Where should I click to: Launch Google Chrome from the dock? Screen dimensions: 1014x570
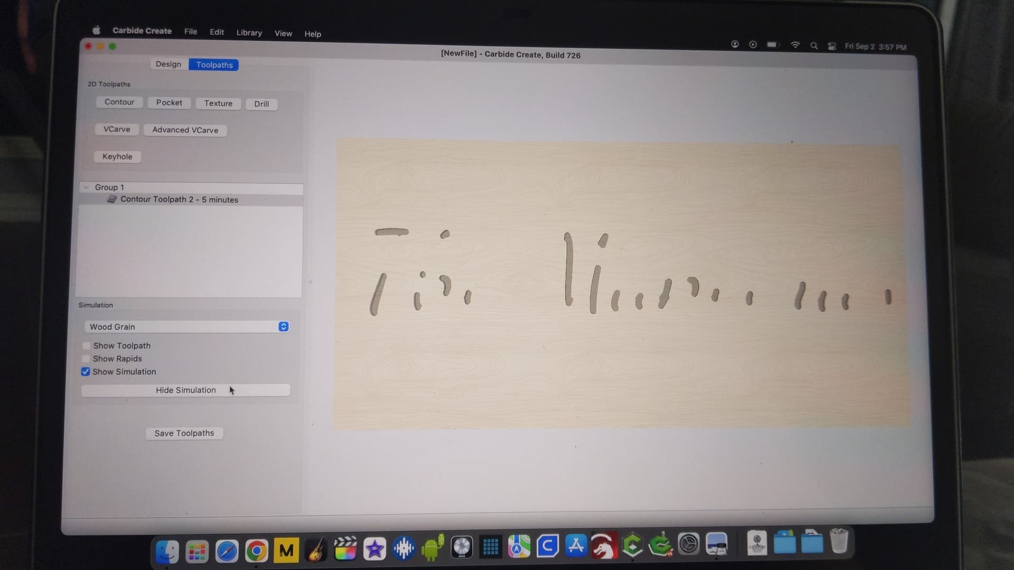pyautogui.click(x=256, y=551)
